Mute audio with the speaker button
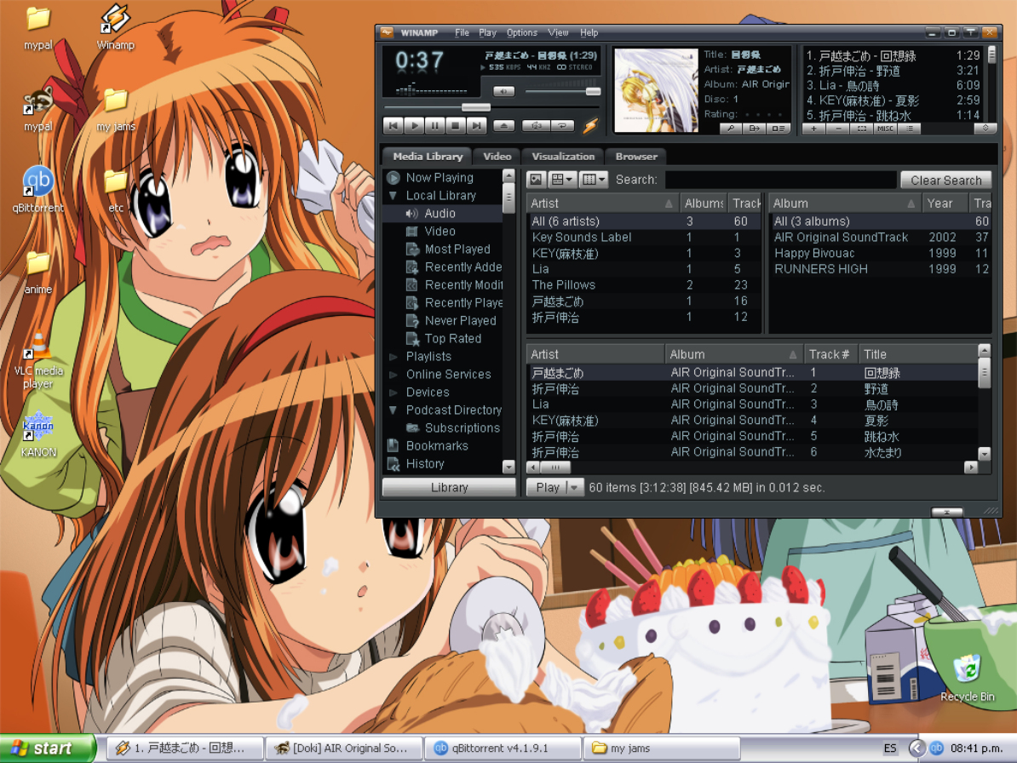This screenshot has width=1017, height=763. coord(503,91)
